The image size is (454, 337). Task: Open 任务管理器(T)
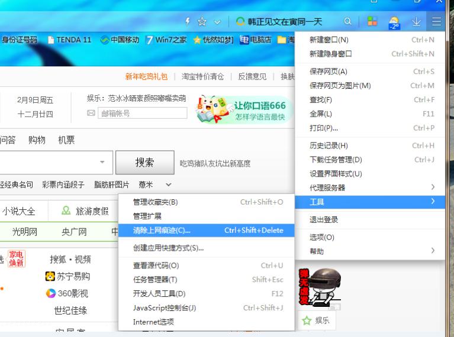[207, 280]
